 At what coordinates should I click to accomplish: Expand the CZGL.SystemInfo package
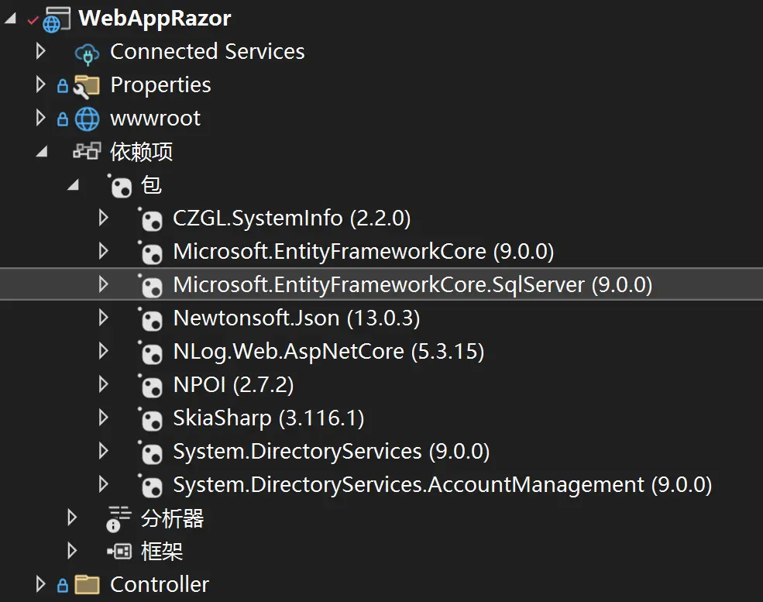103,218
